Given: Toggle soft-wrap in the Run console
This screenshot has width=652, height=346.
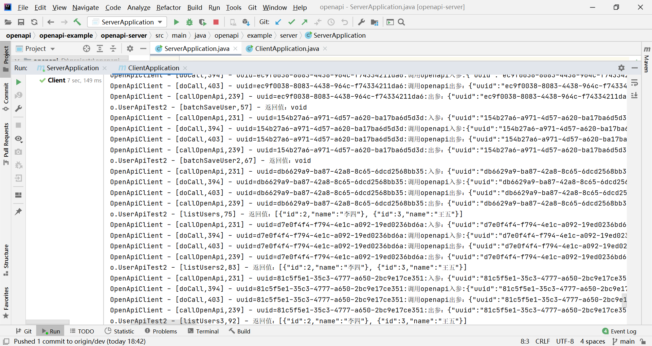Looking at the screenshot, I should (634, 83).
